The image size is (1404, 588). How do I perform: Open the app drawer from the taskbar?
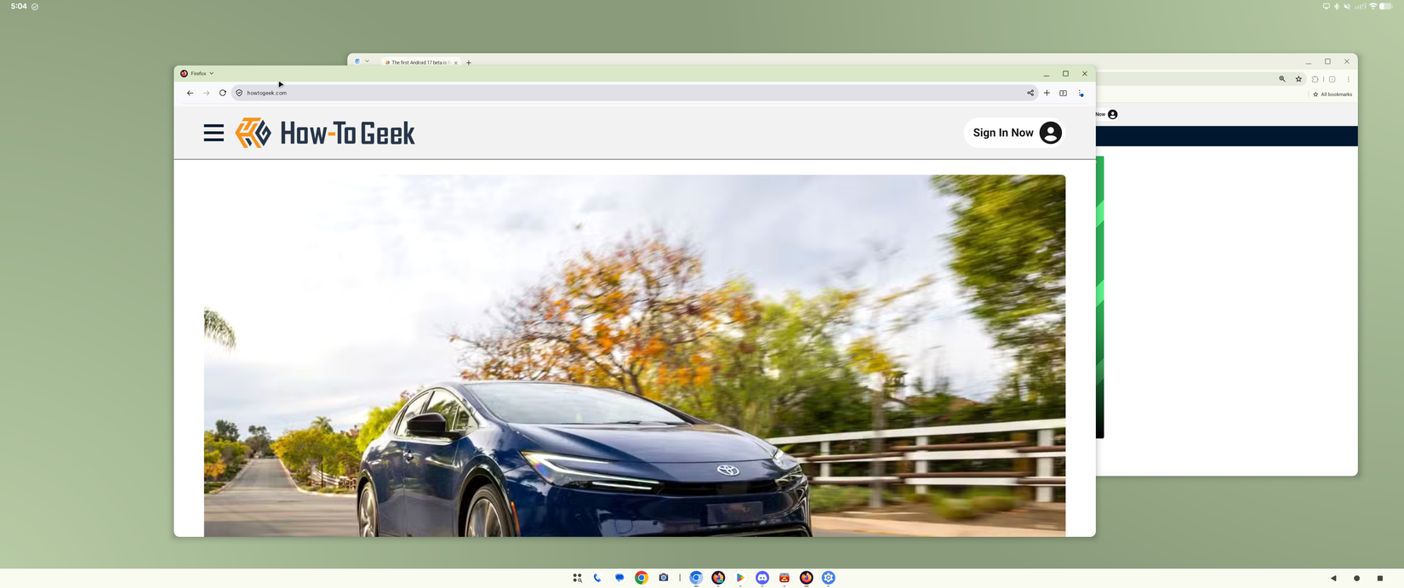point(577,578)
